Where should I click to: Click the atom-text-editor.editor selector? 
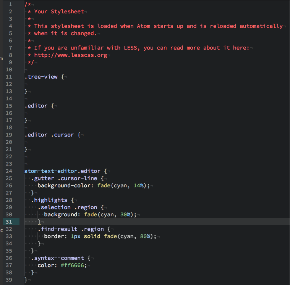pos(62,171)
